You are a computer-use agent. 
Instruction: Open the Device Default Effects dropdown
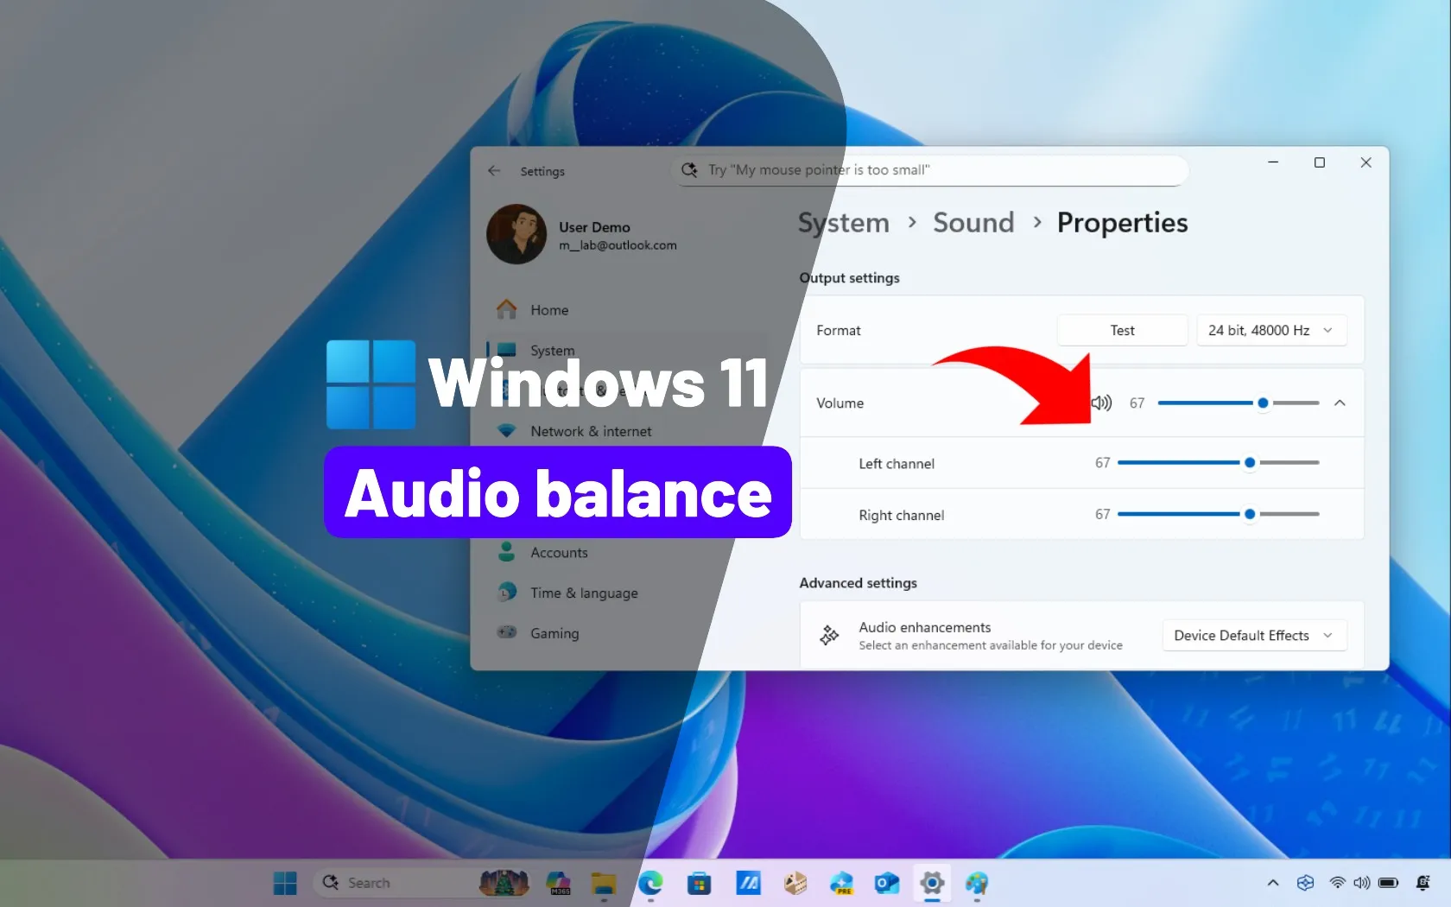pos(1253,635)
